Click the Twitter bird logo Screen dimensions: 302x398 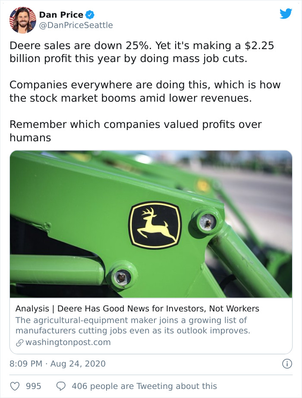(x=286, y=14)
